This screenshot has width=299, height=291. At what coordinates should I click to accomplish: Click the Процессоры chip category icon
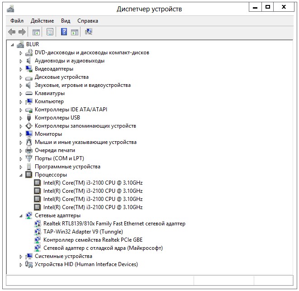pos(29,175)
